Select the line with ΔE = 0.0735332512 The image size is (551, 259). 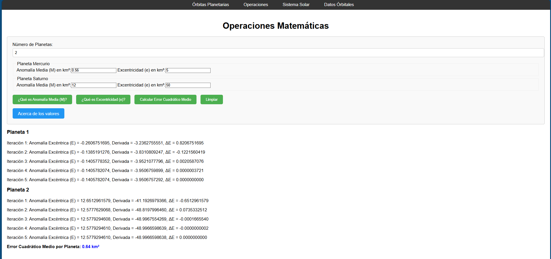(x=107, y=210)
